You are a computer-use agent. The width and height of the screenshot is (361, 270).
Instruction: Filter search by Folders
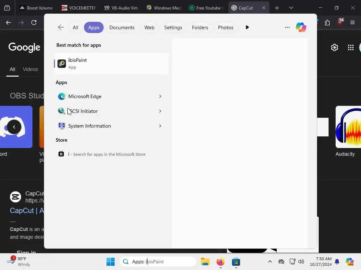coord(200,27)
